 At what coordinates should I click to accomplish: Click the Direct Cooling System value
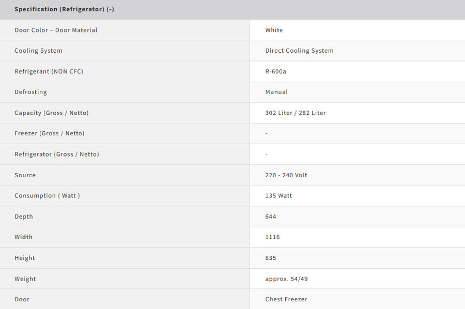pyautogui.click(x=299, y=51)
